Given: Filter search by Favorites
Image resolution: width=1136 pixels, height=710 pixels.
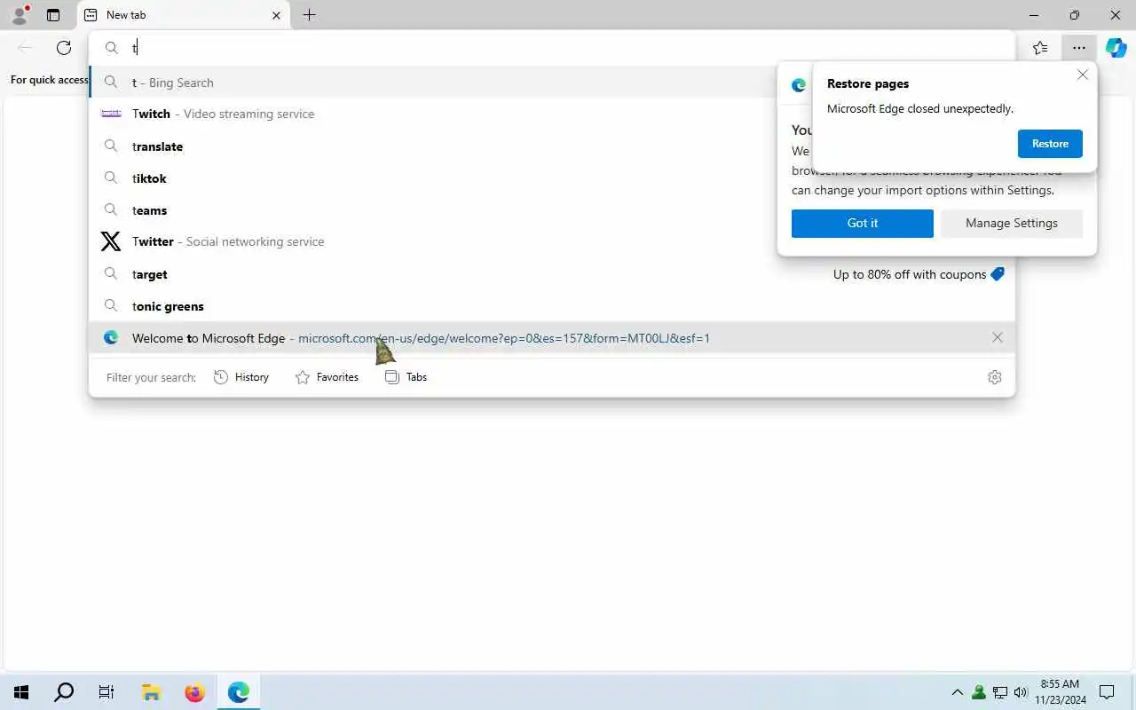Looking at the screenshot, I should pyautogui.click(x=327, y=377).
